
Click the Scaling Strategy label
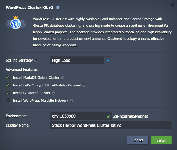pyautogui.click(x=19, y=60)
